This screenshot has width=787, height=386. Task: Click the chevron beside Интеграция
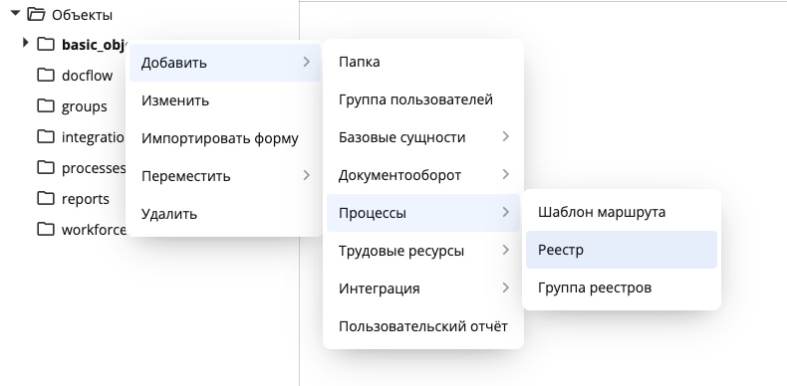point(506,288)
